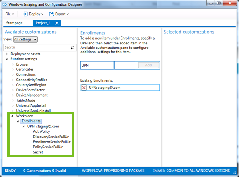Image resolution: width=239 pixels, height=177 pixels.
Task: Expand the DeviceManagement node
Action: [12, 95]
